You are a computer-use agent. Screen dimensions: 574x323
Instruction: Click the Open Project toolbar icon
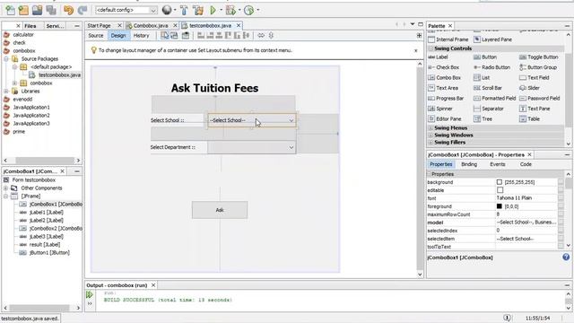(37, 10)
